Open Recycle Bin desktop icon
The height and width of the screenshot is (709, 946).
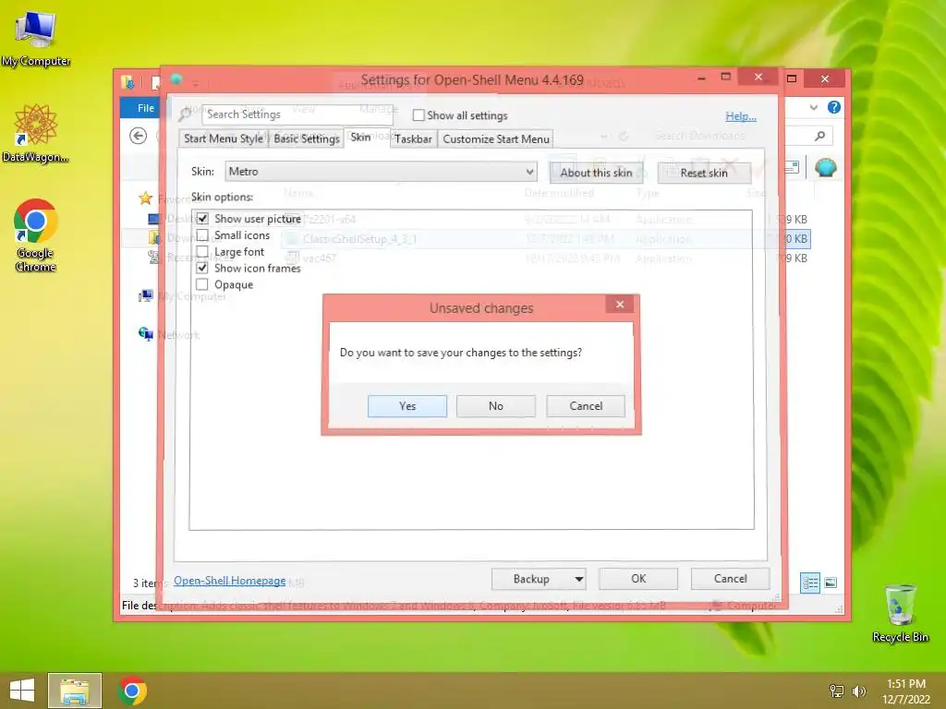[x=900, y=613]
